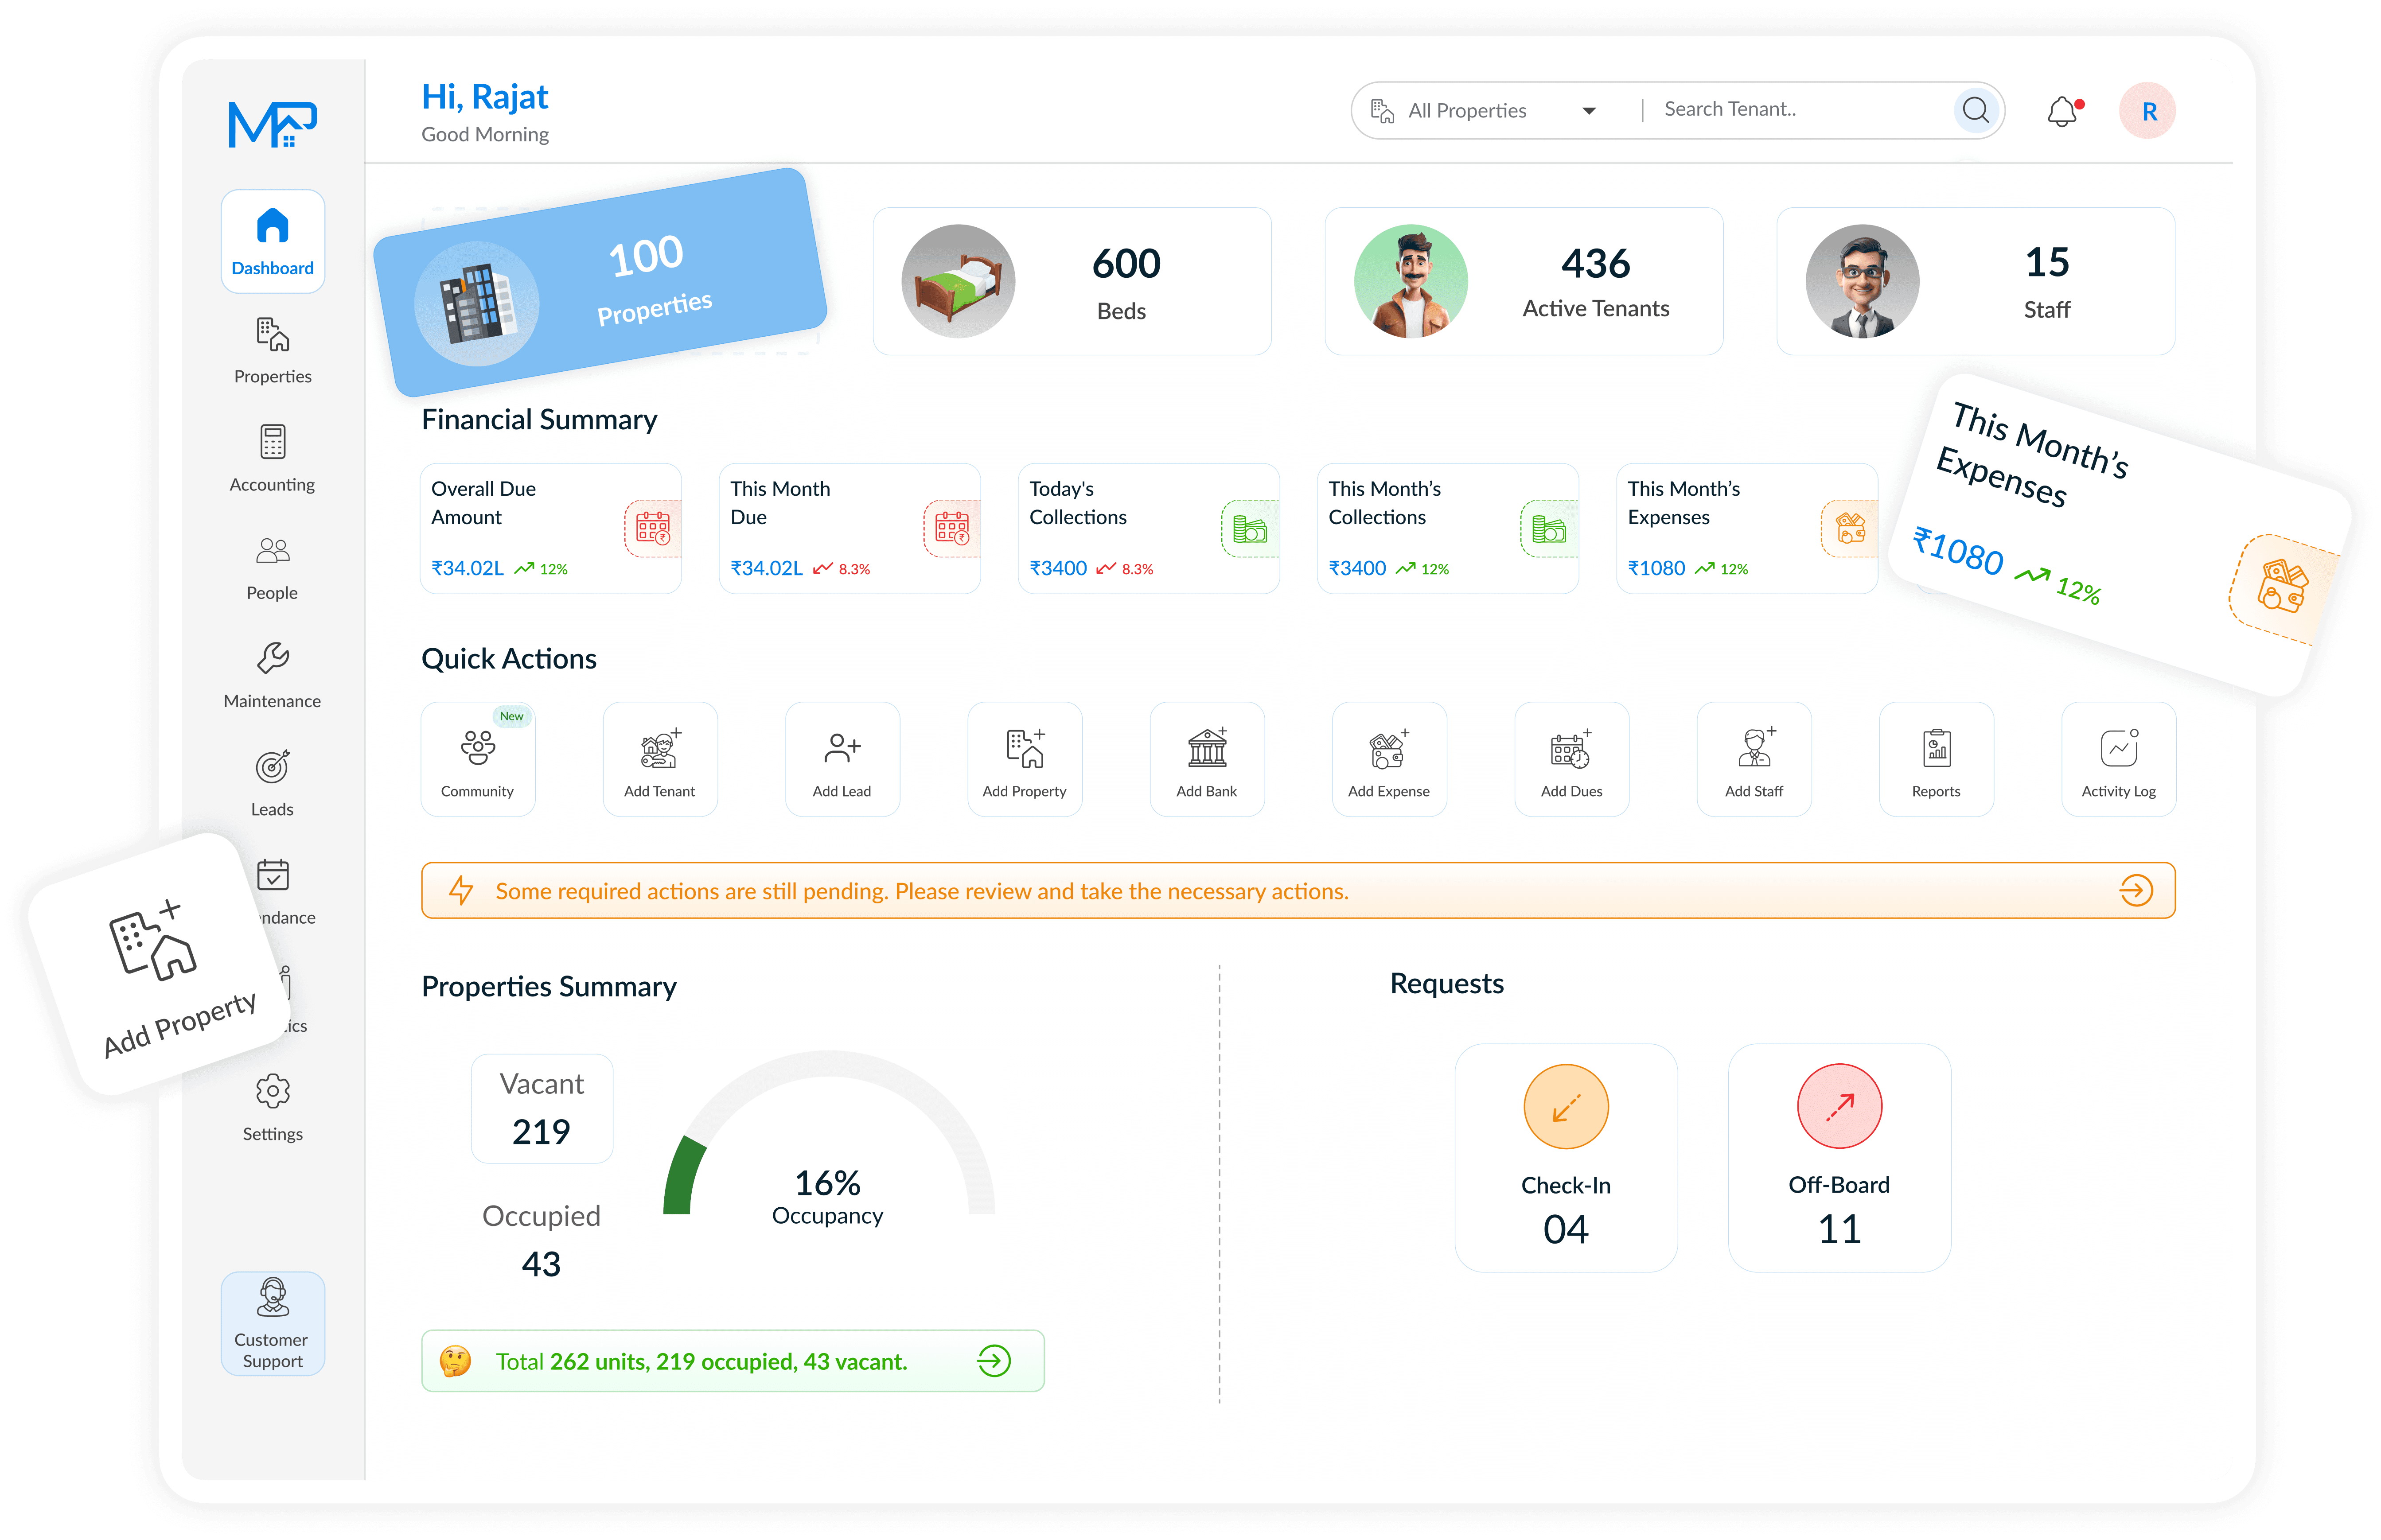The image size is (2381, 1540).
Task: Click the Add Staff quick action
Action: point(1754,759)
